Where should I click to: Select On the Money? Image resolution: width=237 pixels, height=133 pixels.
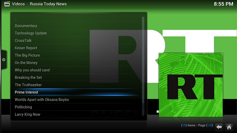click(x=77, y=63)
